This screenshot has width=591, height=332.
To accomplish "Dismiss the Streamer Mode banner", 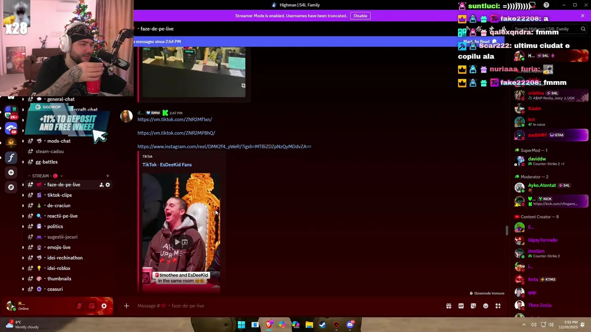I will click(x=583, y=16).
